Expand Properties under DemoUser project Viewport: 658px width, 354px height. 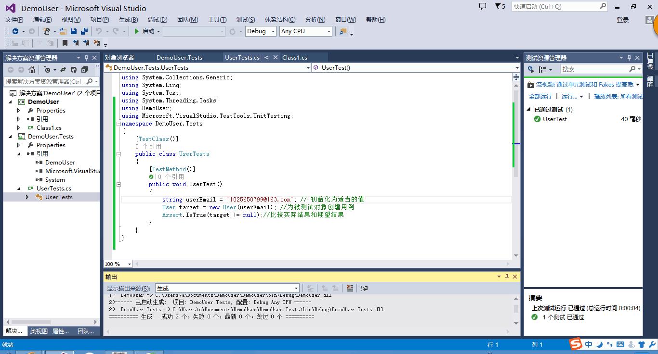point(19,111)
